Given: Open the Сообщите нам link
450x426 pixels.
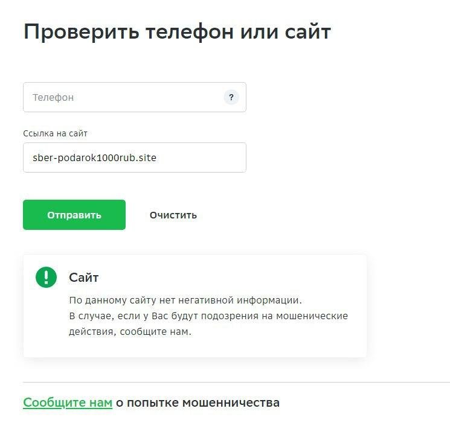Looking at the screenshot, I should pyautogui.click(x=68, y=402).
